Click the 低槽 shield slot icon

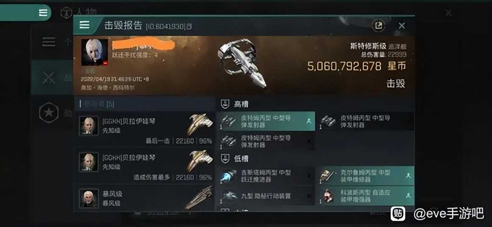pyautogui.click(x=225, y=159)
